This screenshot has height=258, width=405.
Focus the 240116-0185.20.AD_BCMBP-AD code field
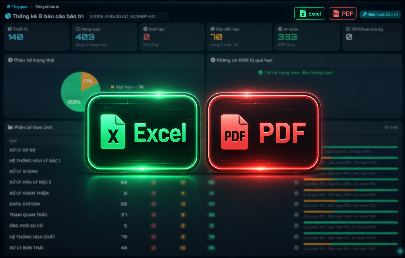tap(127, 16)
